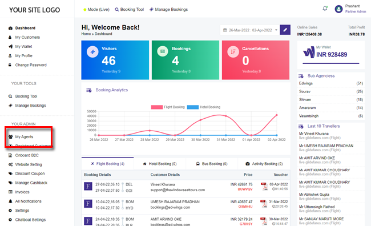Switch to Flight Booking (4) tab
Viewport: 371px width, 226px height.
pyautogui.click(x=108, y=164)
